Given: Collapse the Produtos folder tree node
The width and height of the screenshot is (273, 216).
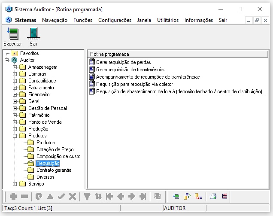Looking at the screenshot, I should (15, 136).
